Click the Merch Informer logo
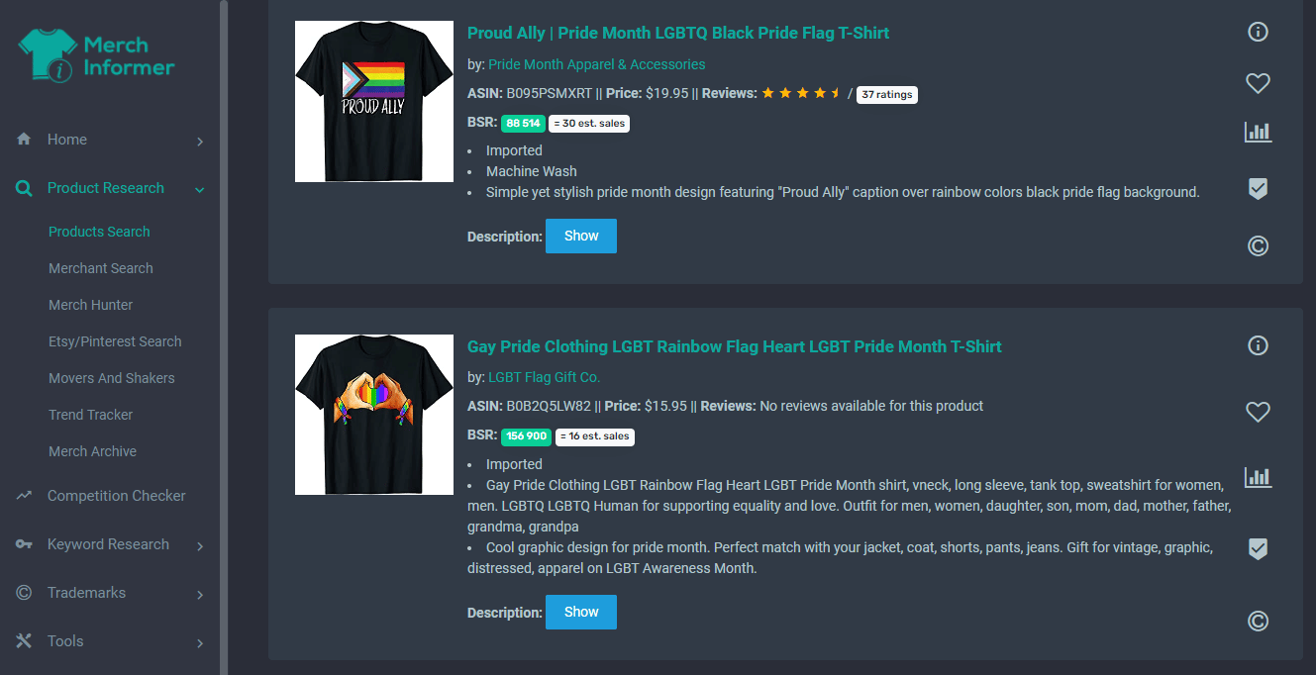Viewport: 1316px width, 675px height. (x=96, y=55)
